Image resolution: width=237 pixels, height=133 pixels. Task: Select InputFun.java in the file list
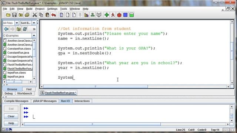[16, 76]
